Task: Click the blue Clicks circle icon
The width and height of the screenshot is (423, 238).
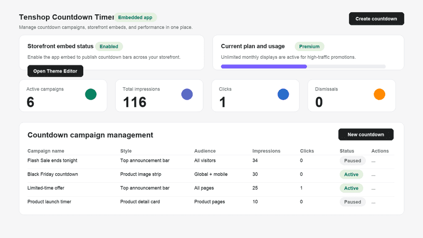Action: 283,94
